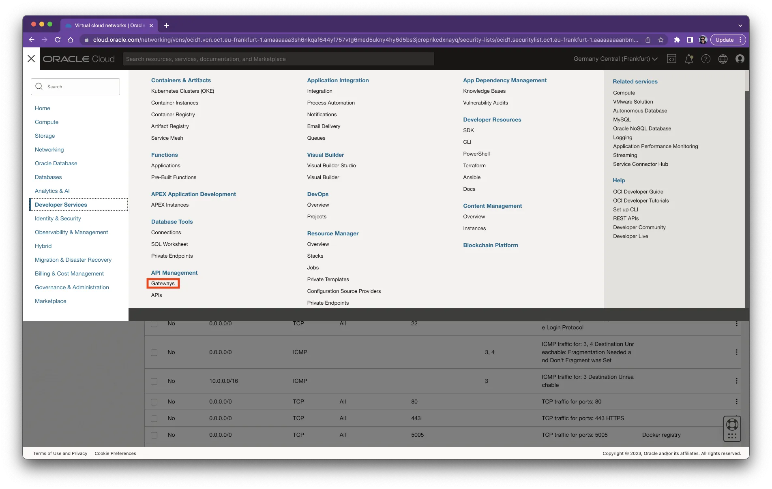The height and width of the screenshot is (489, 772).
Task: Focus the navigation menu Search field
Action: (75, 87)
